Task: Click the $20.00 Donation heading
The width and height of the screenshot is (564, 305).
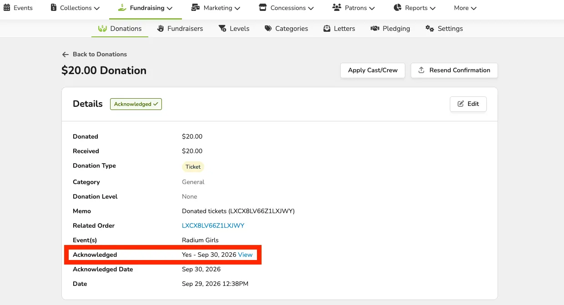Action: point(104,70)
